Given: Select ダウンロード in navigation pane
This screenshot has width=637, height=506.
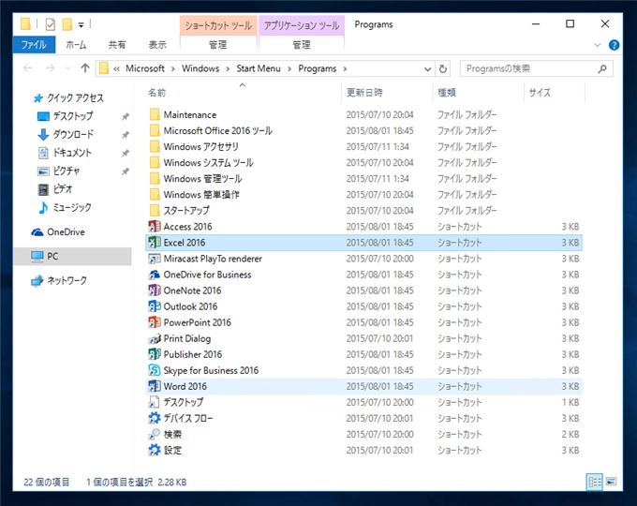Looking at the screenshot, I should coord(73,134).
